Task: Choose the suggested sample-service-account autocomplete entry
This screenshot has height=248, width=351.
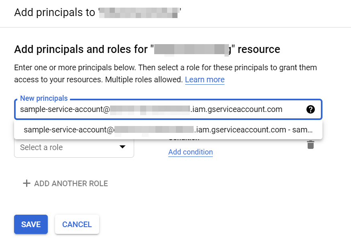Action: coord(168,130)
